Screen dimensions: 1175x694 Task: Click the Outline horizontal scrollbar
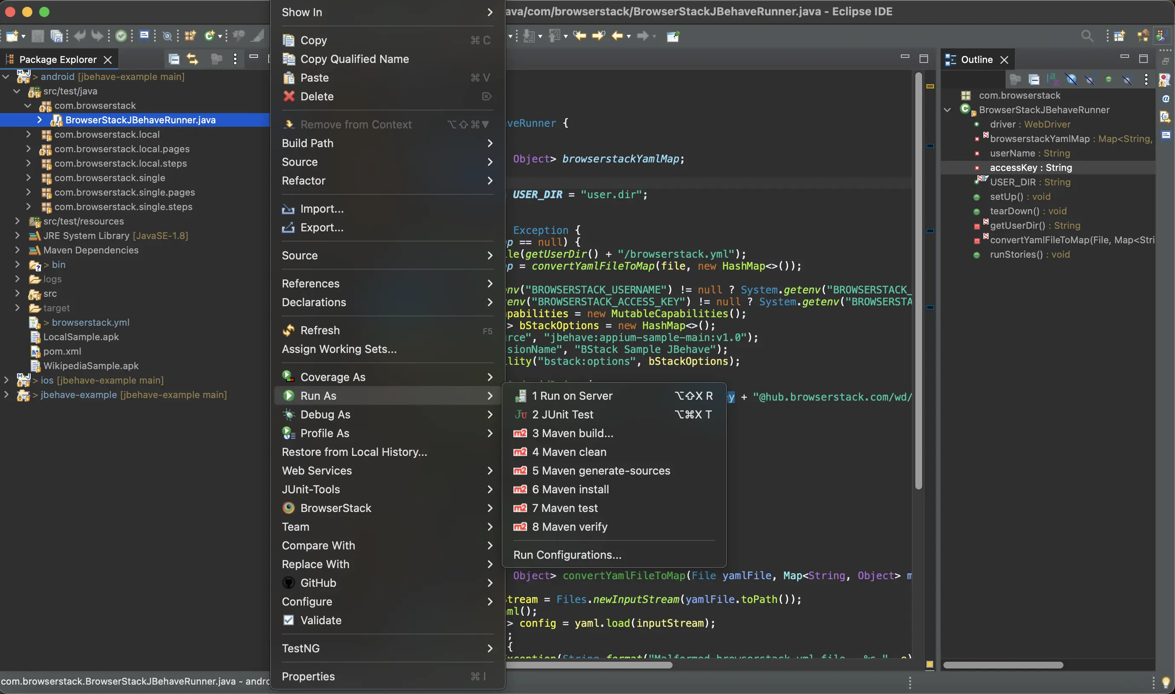(x=1003, y=665)
